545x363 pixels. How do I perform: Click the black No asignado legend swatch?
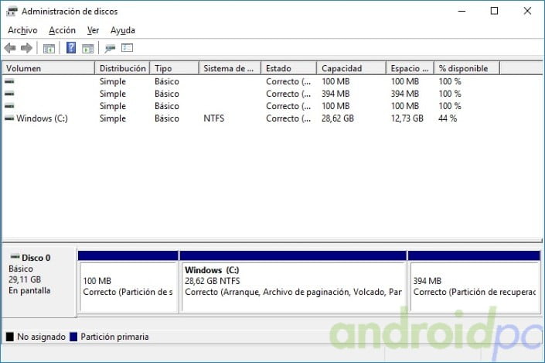(10, 337)
